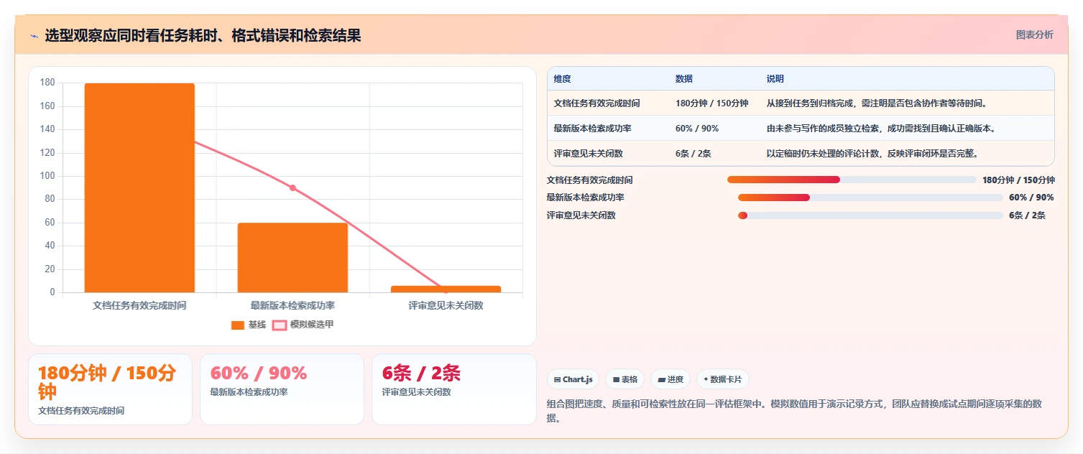Image resolution: width=1083 pixels, height=454 pixels.
Task: Click the 图表分析 label in the header
Action: [1035, 34]
